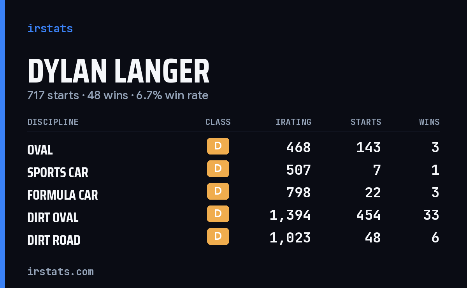Select the SPORTS CAR discipline row
The height and width of the screenshot is (288, 467).
(x=233, y=170)
